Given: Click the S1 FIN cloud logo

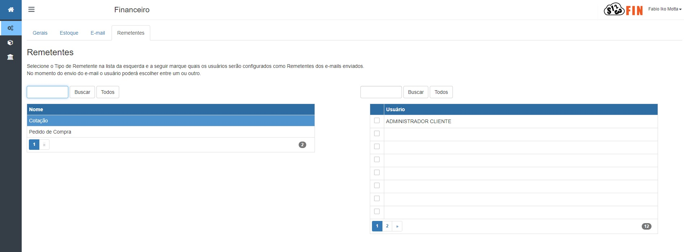Looking at the screenshot, I should point(623,10).
